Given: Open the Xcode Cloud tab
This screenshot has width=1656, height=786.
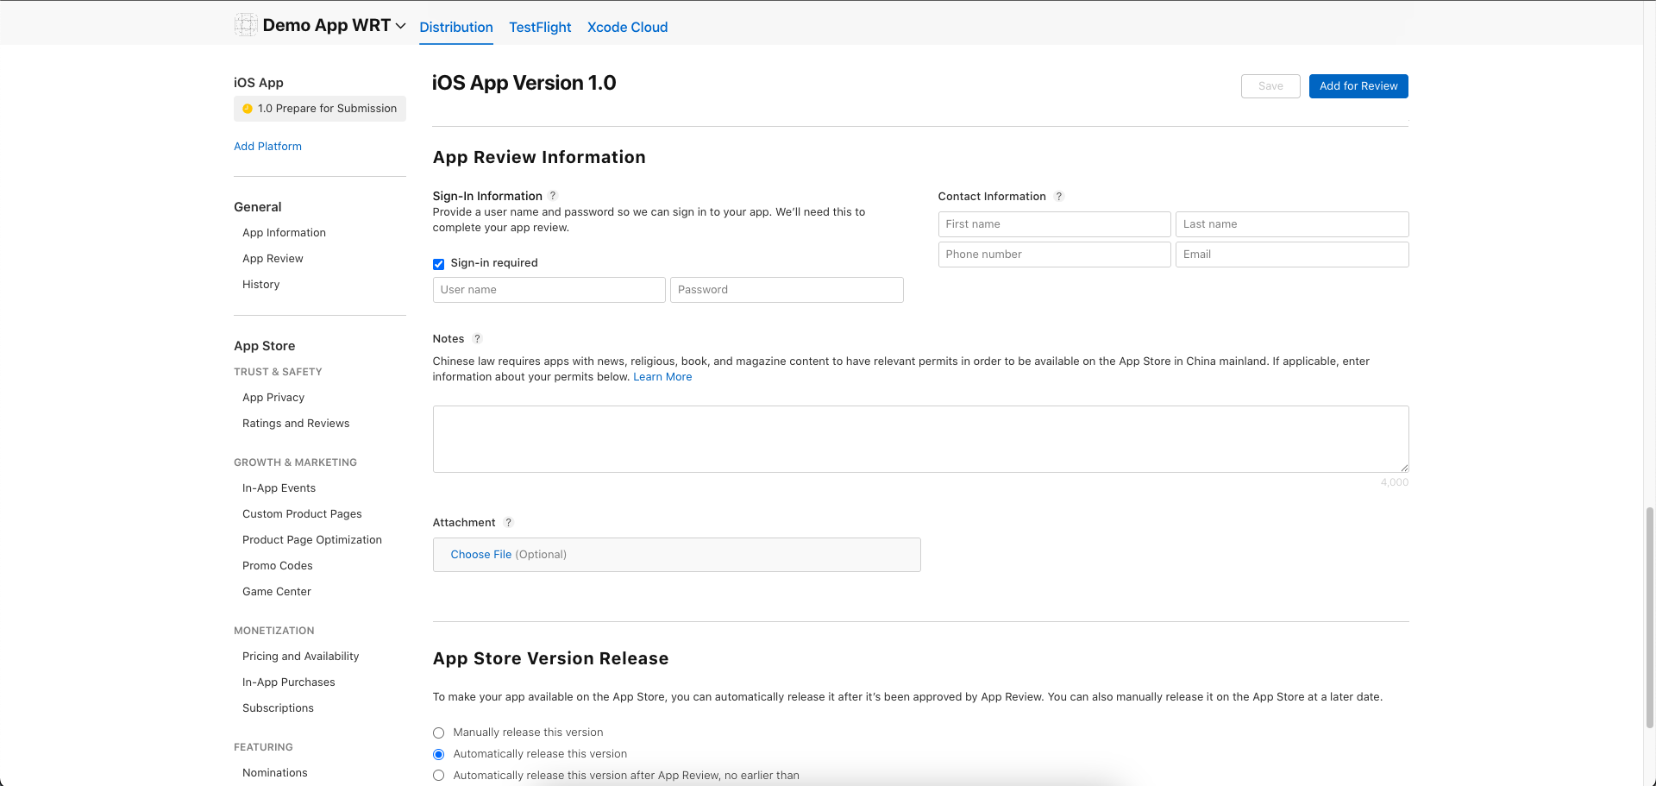Looking at the screenshot, I should coord(627,27).
